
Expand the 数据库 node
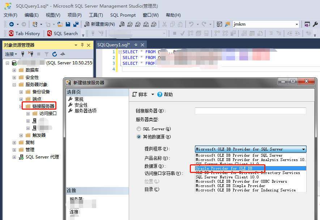(14, 70)
